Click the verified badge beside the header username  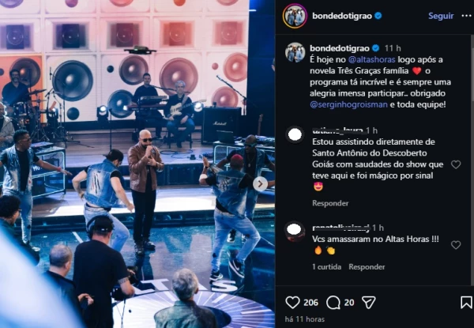tap(378, 16)
